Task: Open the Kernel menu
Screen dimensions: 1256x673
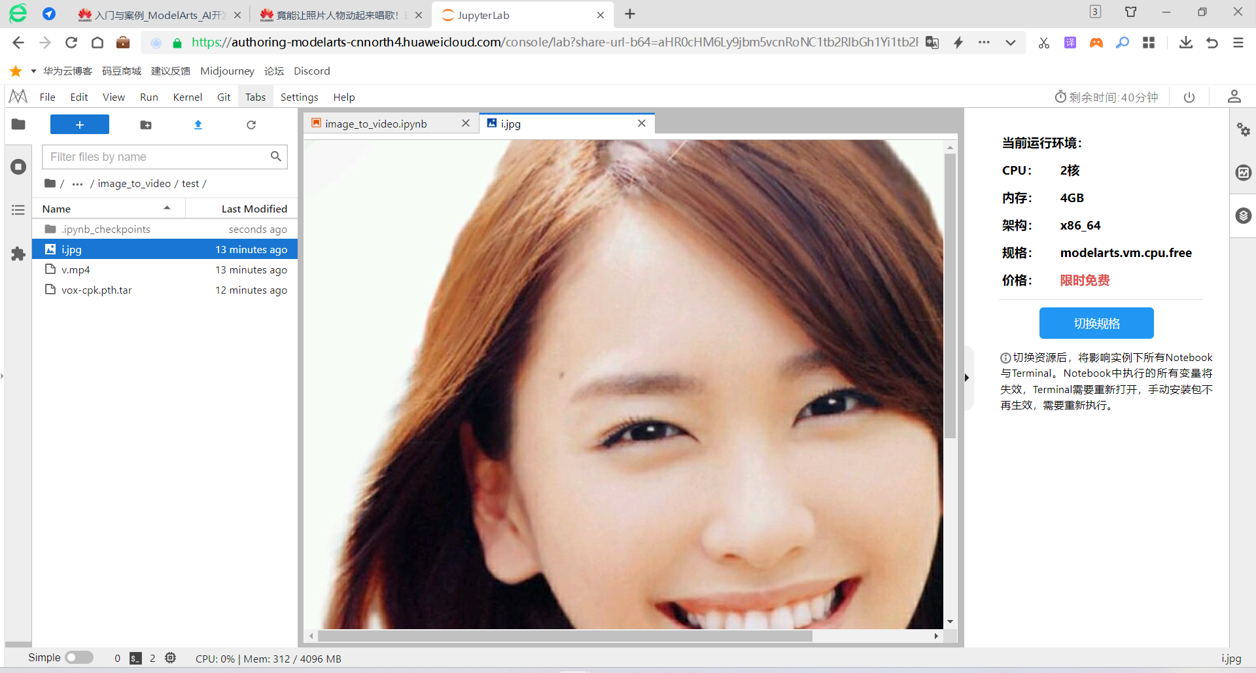Action: (188, 97)
